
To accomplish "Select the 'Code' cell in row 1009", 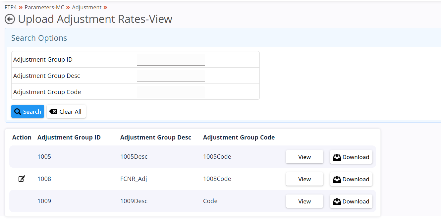I will coord(210,201).
